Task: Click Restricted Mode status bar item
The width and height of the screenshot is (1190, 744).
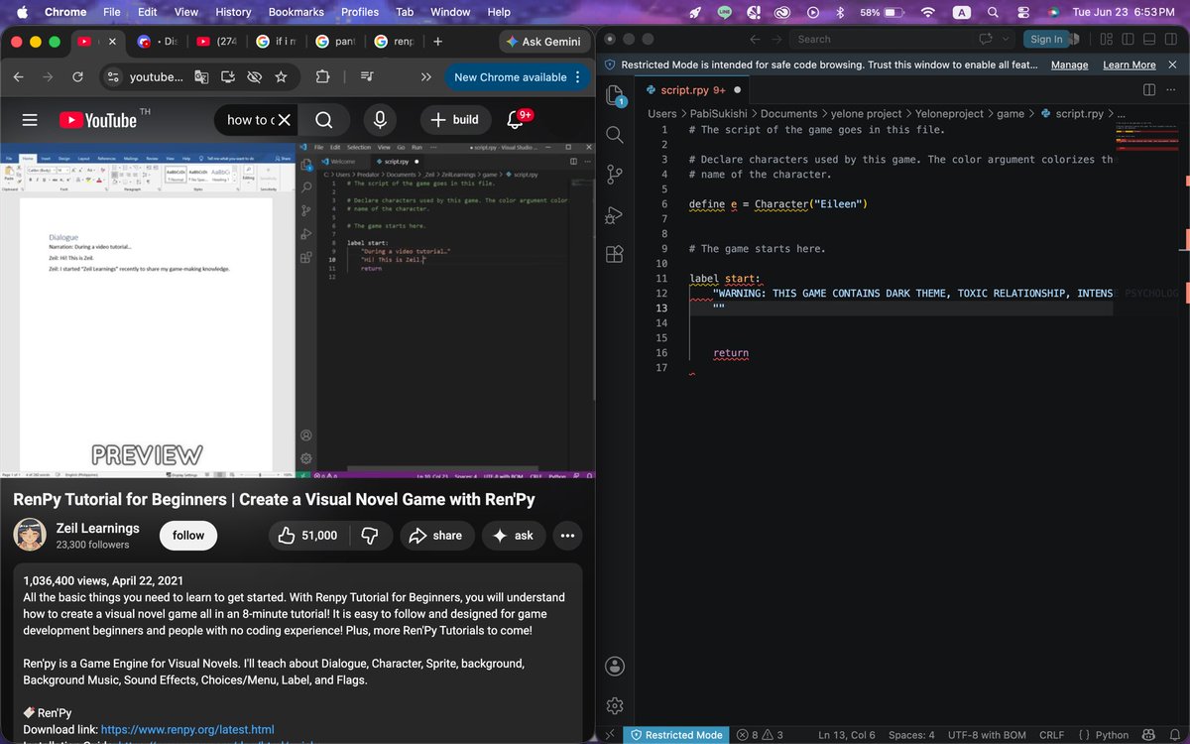Action: (x=676, y=735)
